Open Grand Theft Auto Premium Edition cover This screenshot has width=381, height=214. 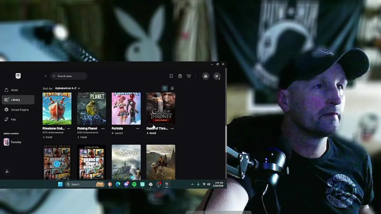click(x=57, y=162)
